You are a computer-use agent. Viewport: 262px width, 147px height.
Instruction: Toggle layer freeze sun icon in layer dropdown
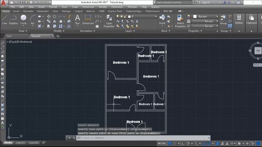(121, 16)
